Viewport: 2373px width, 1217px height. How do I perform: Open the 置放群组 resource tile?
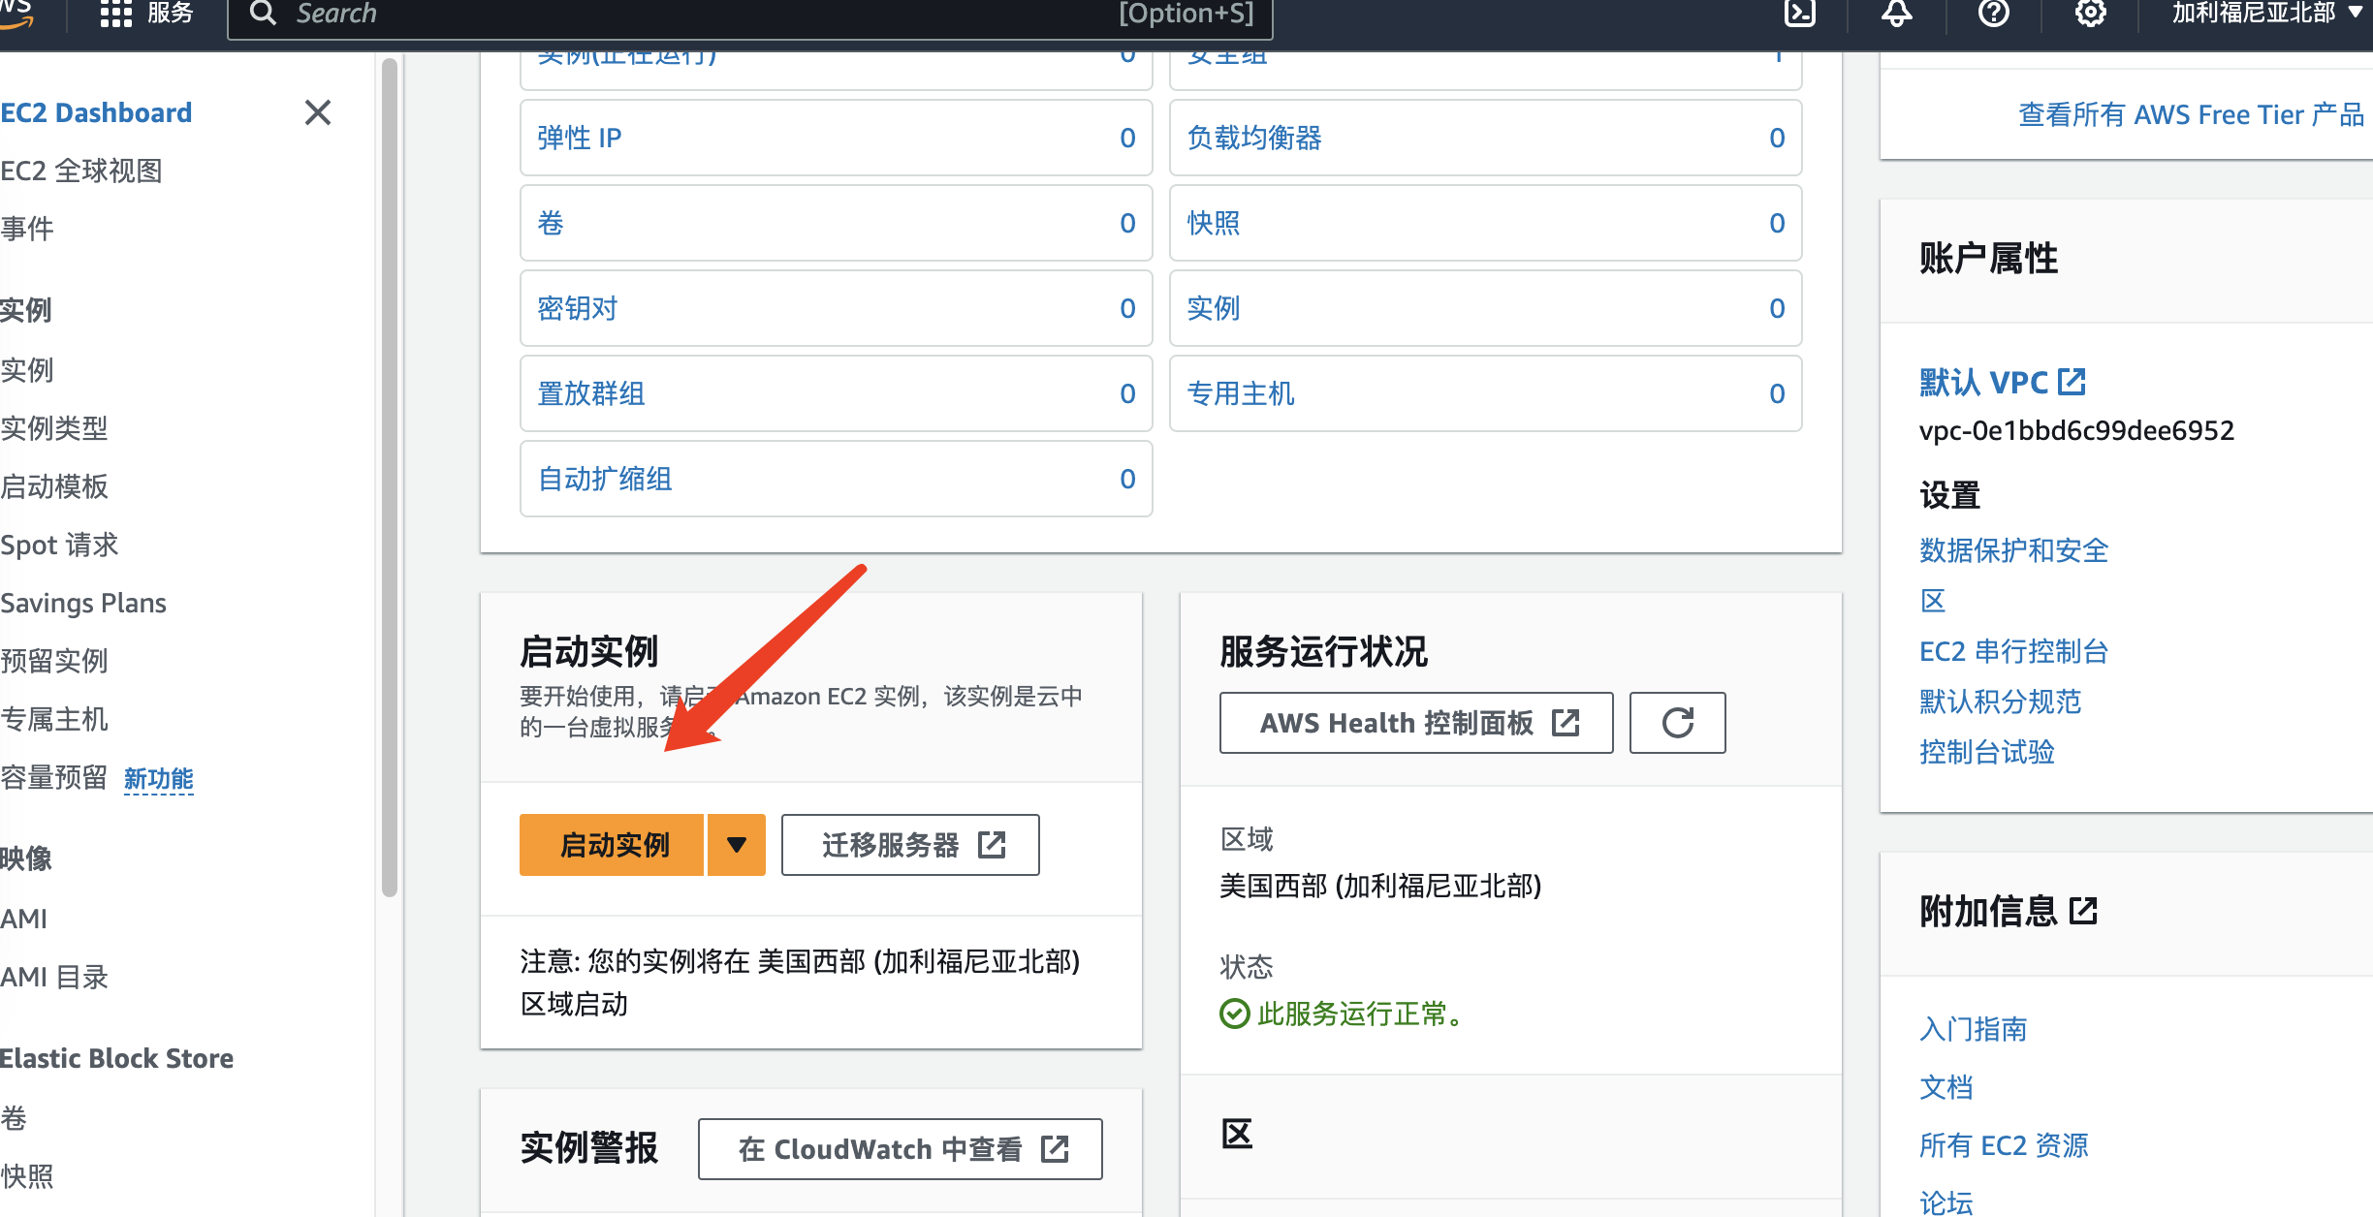coord(836,393)
